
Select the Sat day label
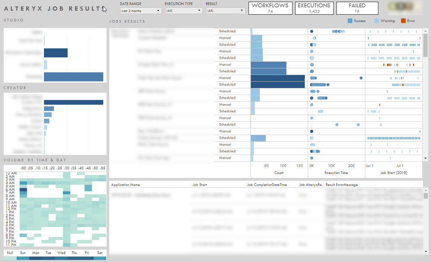point(100,253)
